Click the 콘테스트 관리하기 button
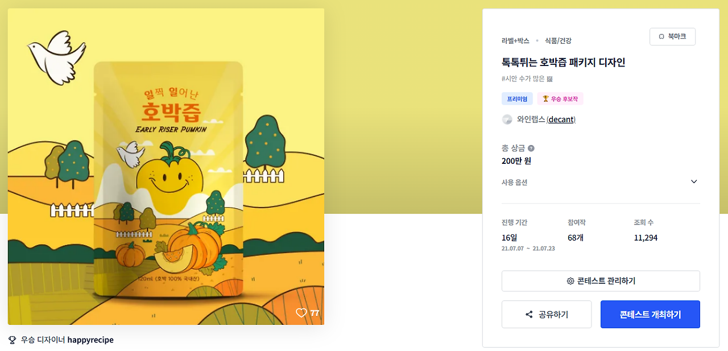Image resolution: width=728 pixels, height=351 pixels. point(601,281)
